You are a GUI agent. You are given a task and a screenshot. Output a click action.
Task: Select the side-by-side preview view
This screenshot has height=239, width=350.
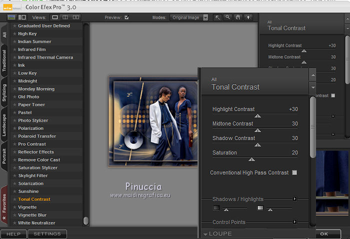(x=76, y=17)
